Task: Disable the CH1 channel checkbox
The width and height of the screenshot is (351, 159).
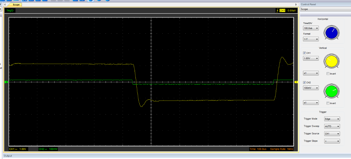Action: click(x=304, y=53)
